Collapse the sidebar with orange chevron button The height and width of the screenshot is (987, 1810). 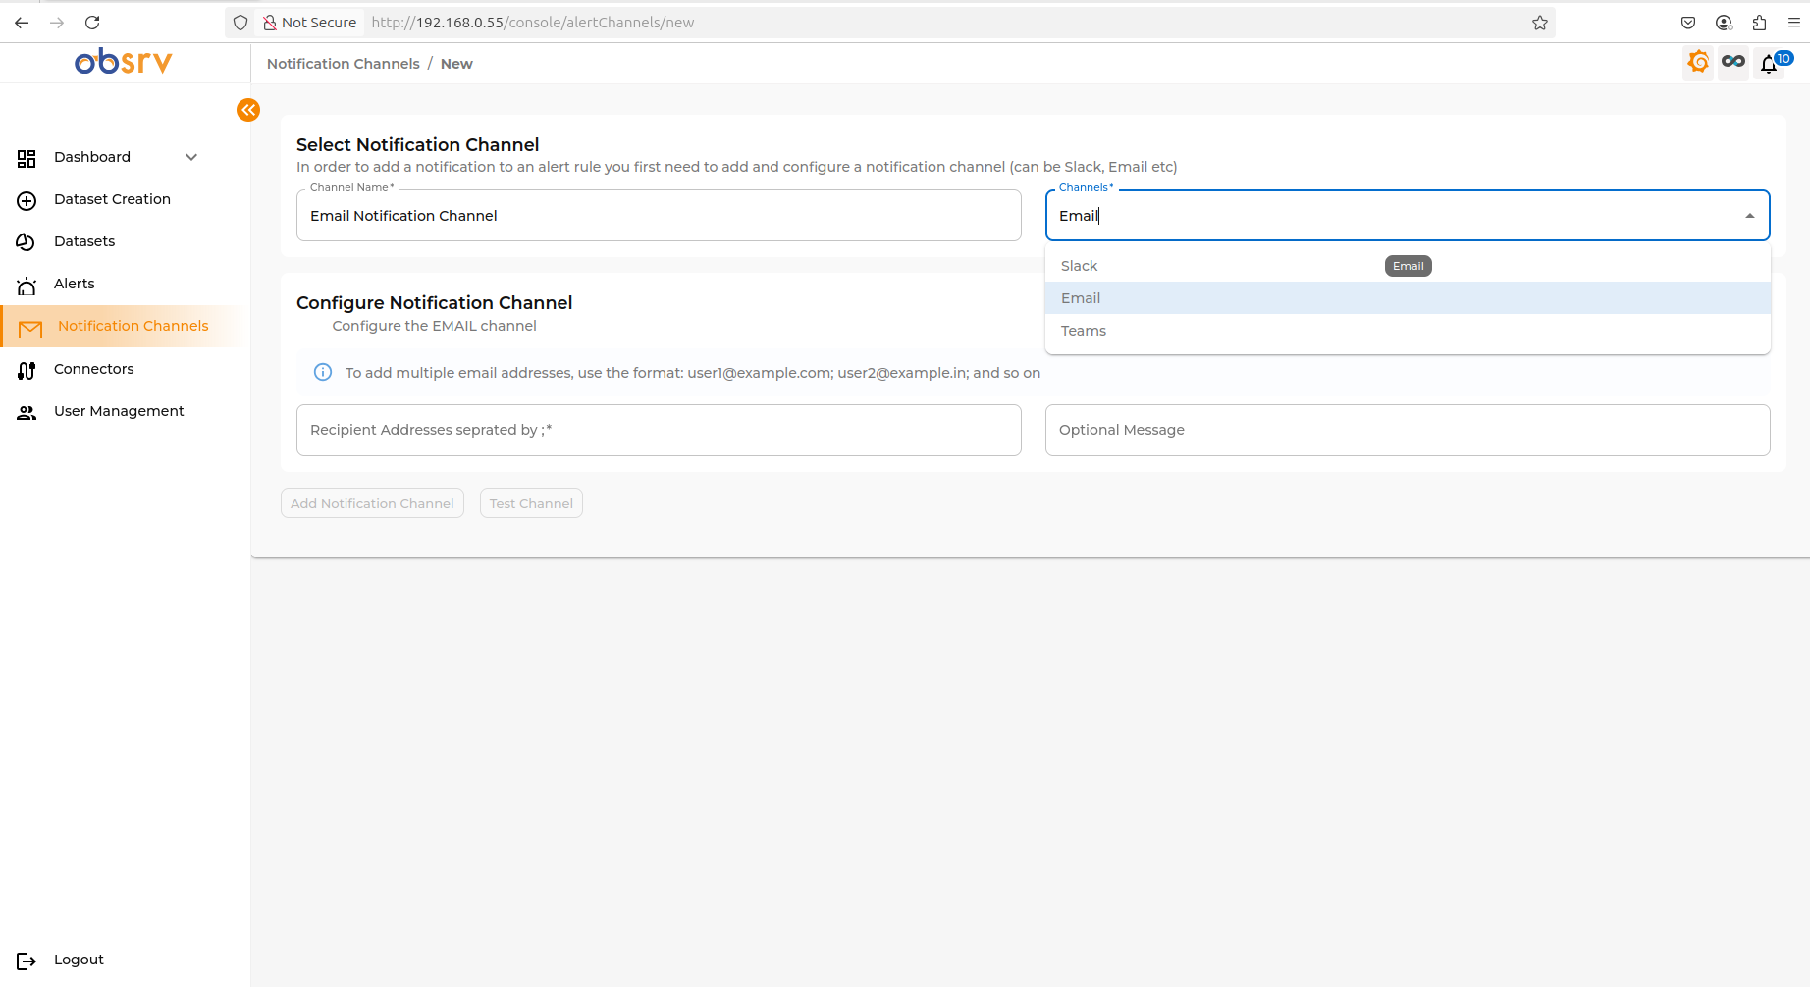248,110
